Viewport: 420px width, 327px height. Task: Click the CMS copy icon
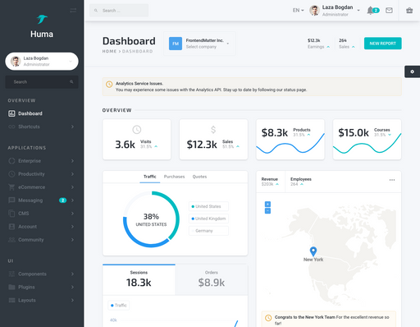[x=11, y=214]
